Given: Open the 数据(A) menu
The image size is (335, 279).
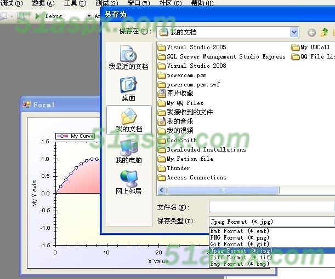Looking at the screenshot, I should (x=43, y=3).
